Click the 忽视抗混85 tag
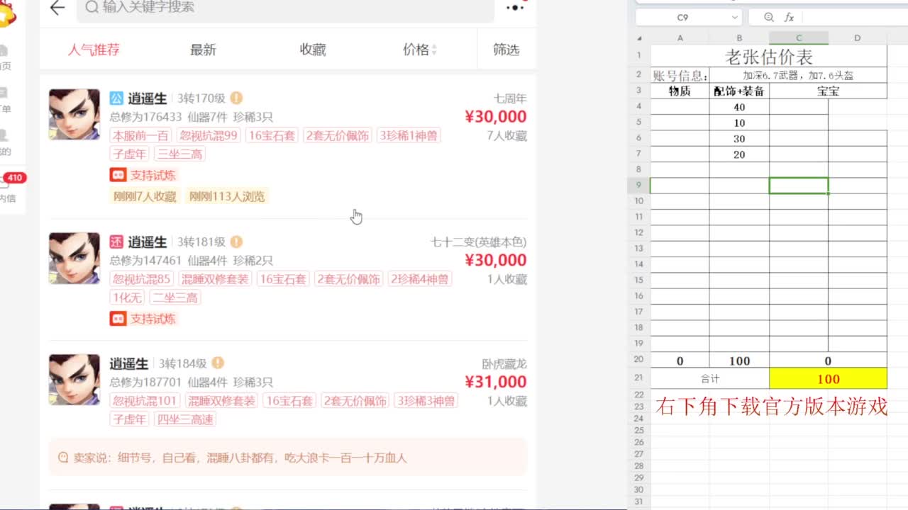908x510 pixels. (x=141, y=279)
